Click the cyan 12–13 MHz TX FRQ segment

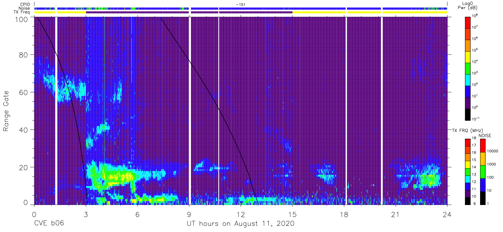click(x=468, y=178)
